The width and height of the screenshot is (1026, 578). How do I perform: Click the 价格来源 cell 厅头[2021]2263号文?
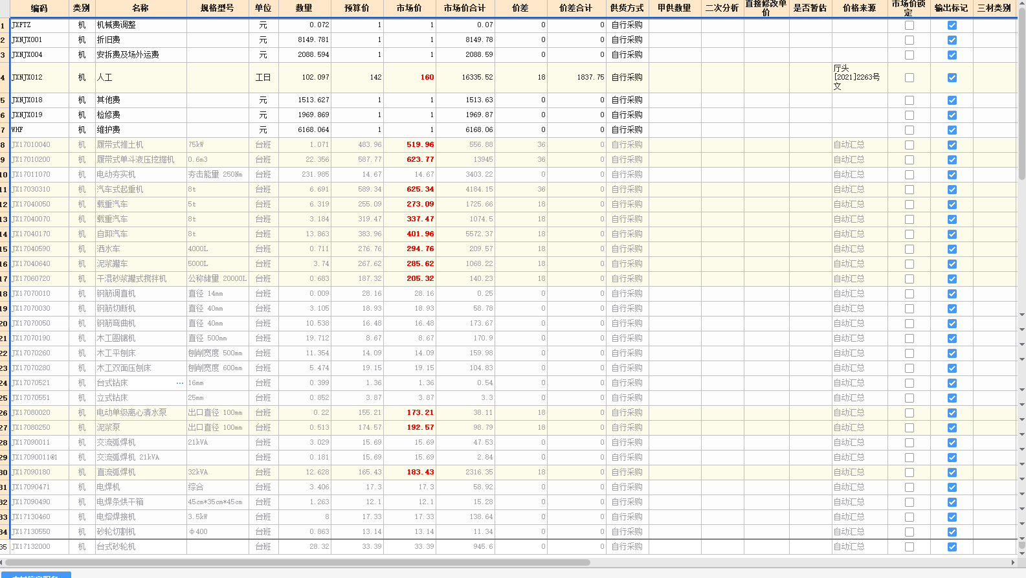point(860,78)
